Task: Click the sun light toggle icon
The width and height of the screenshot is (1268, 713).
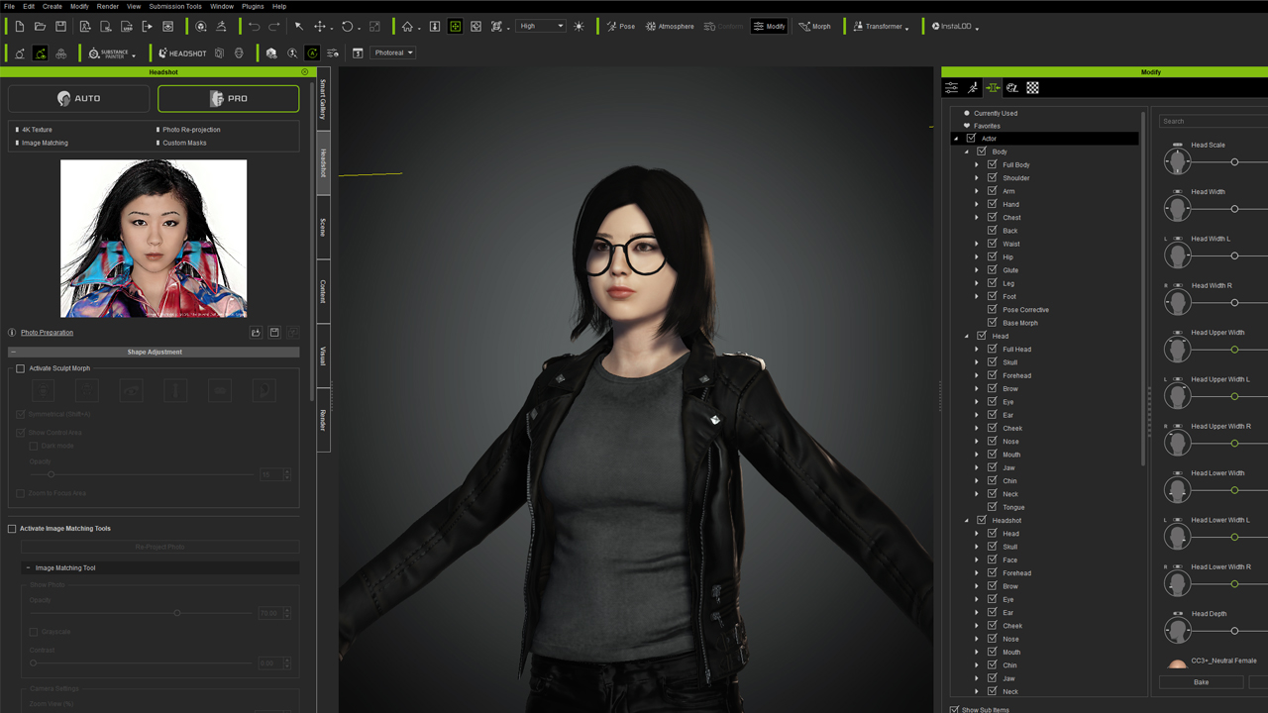Action: (x=579, y=26)
